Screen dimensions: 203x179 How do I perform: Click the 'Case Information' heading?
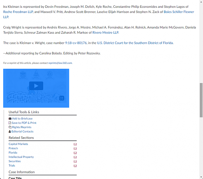(x=22, y=172)
